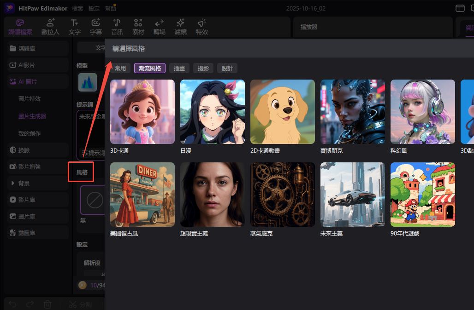This screenshot has height=310, width=474.
Task: Open the 設定 menu
Action: (x=94, y=8)
